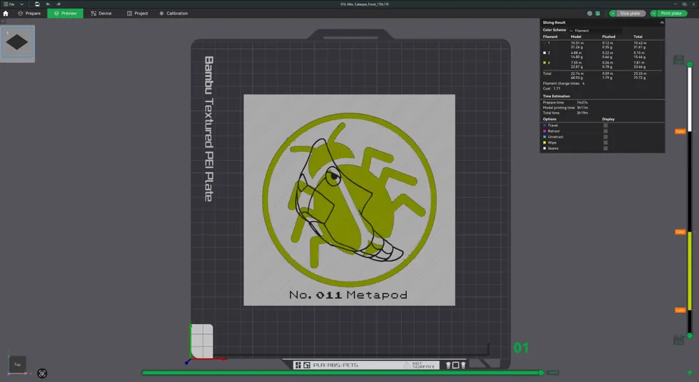Click filament 6 olive color swatch
Viewport: 699px width, 382px height.
coord(545,62)
